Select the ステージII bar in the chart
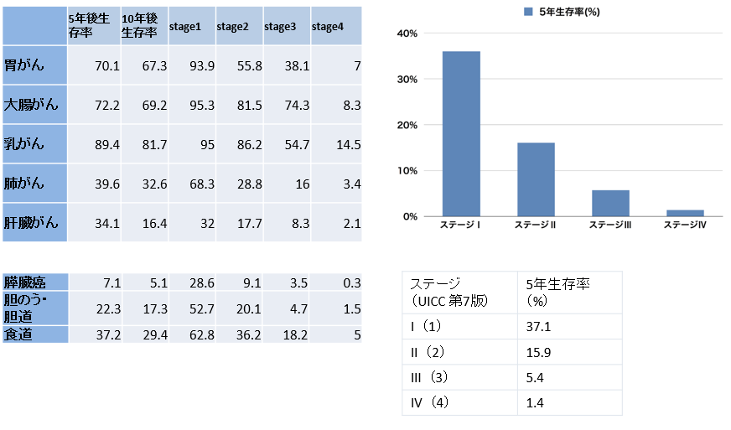The image size is (731, 430). (536, 179)
